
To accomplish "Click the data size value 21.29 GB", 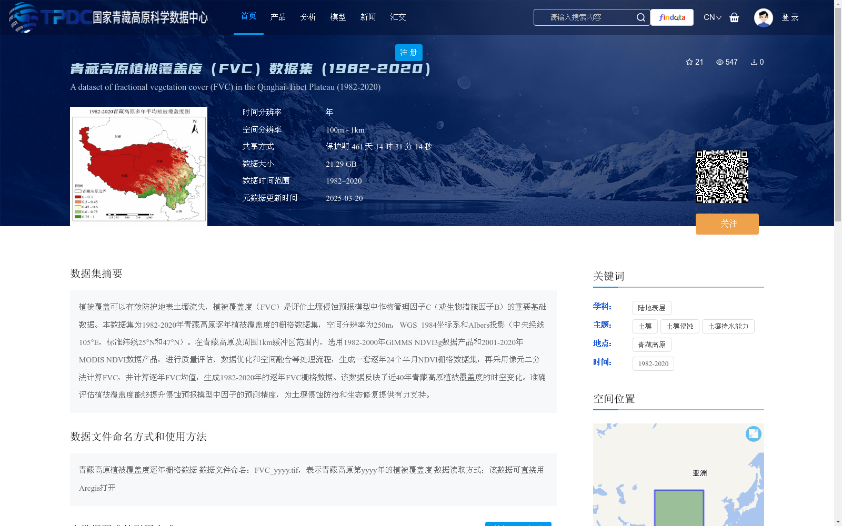I will (341, 164).
